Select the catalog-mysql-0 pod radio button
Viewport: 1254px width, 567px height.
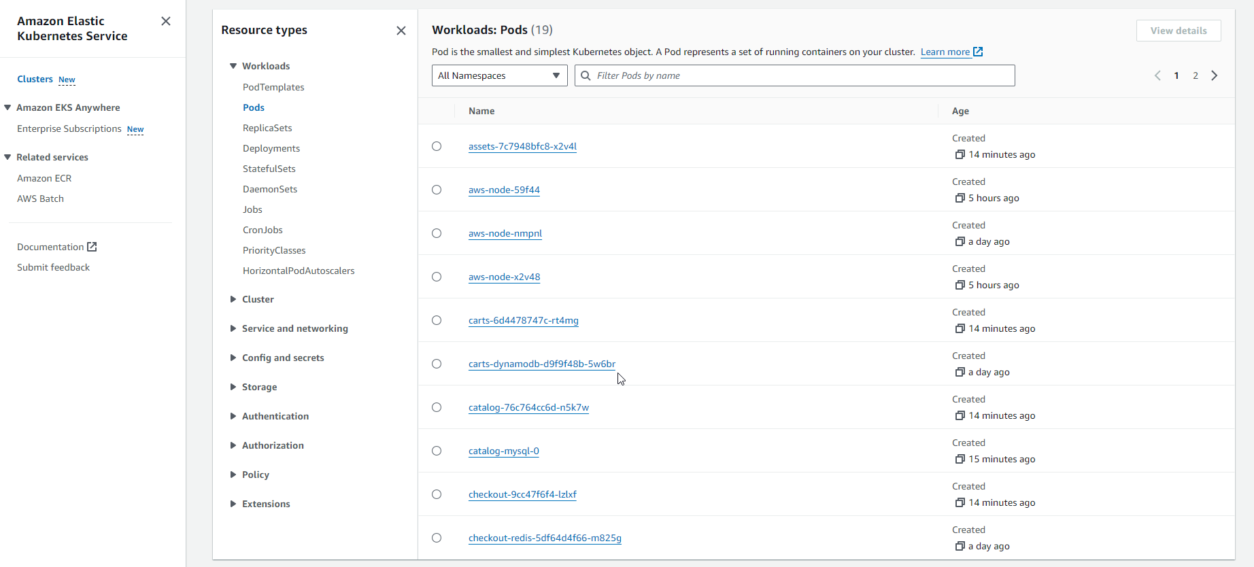(x=437, y=451)
